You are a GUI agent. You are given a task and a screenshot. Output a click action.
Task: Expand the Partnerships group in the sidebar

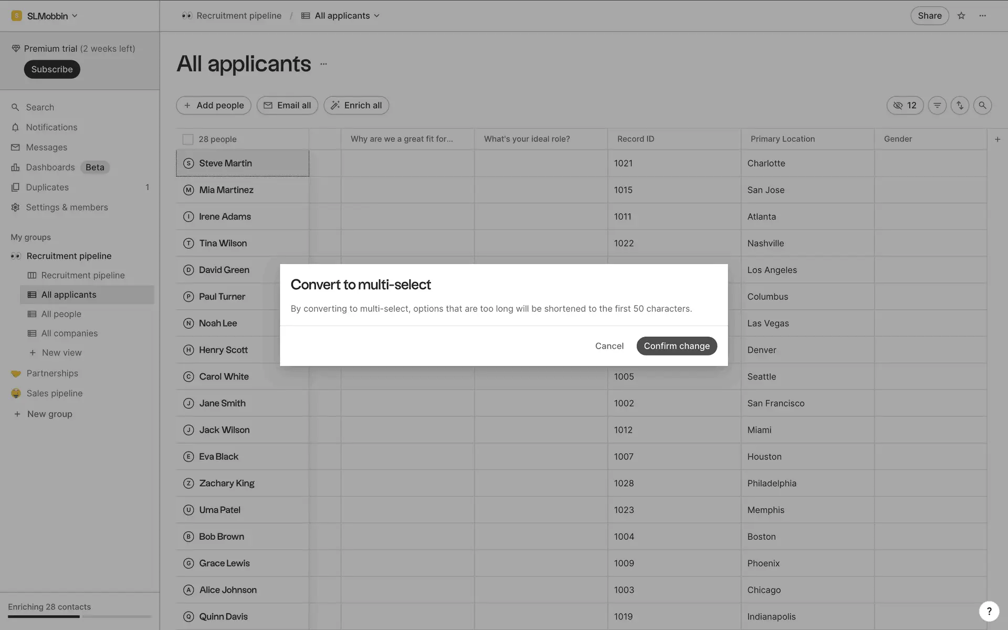[52, 373]
